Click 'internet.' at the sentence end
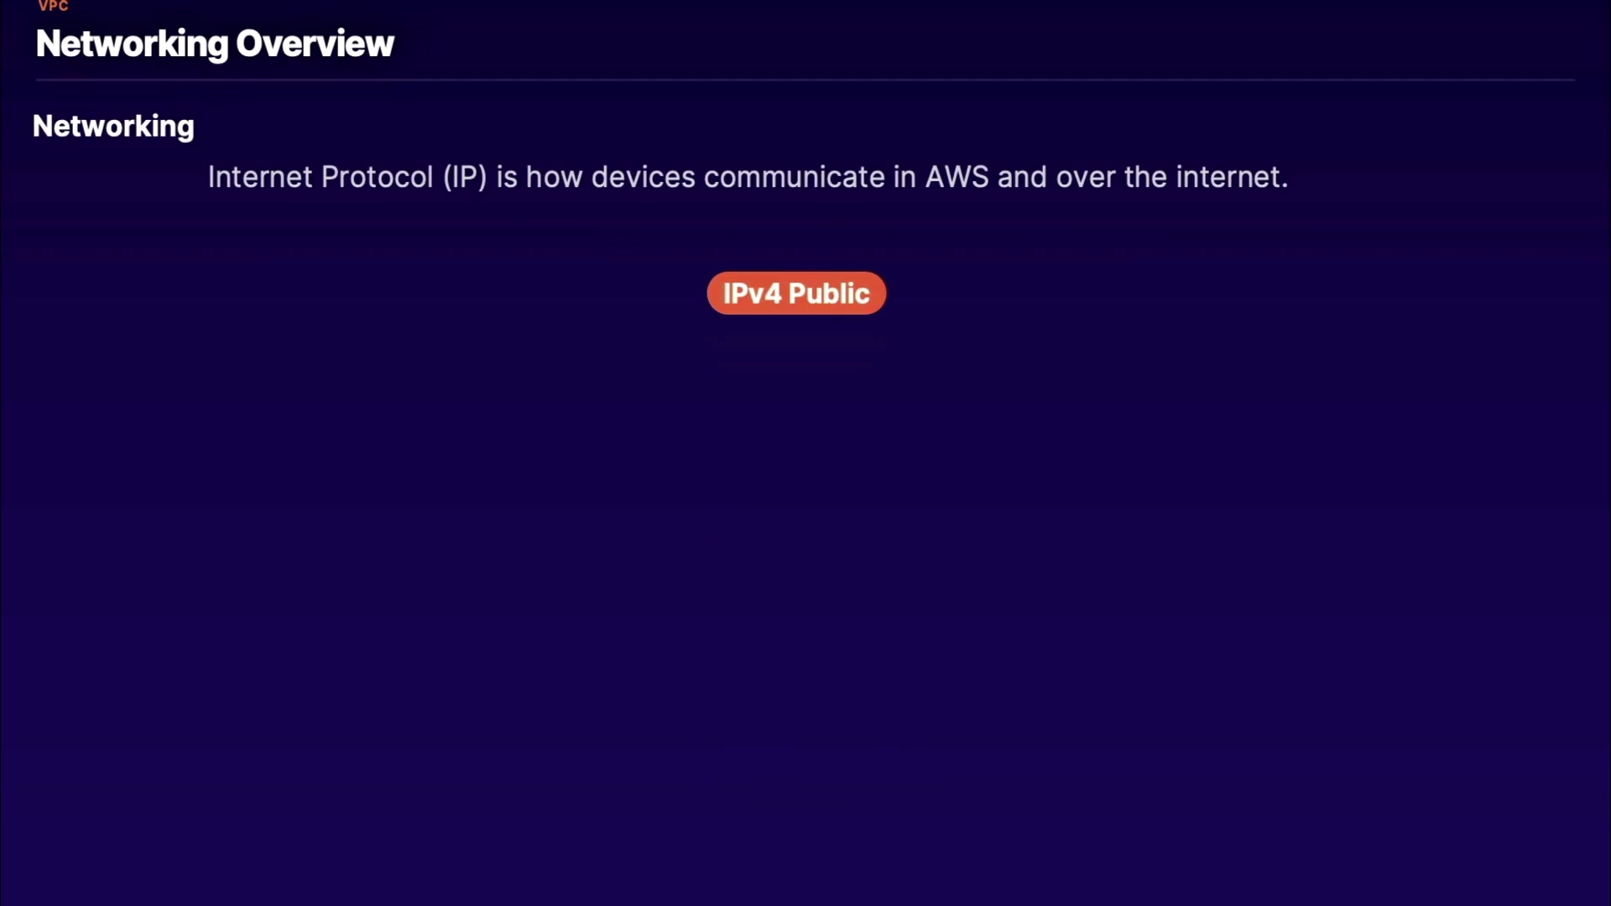 pos(1231,177)
